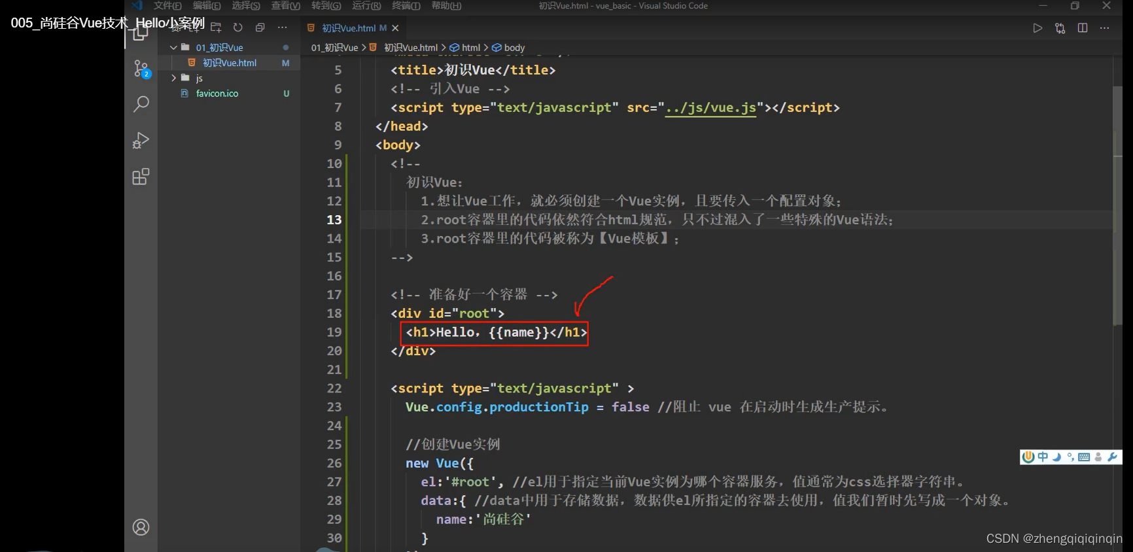Viewport: 1133px width, 552px height.
Task: Expand the js folder
Action: (173, 78)
